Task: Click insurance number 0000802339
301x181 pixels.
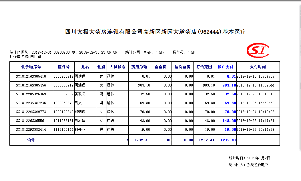Action: tap(63, 94)
